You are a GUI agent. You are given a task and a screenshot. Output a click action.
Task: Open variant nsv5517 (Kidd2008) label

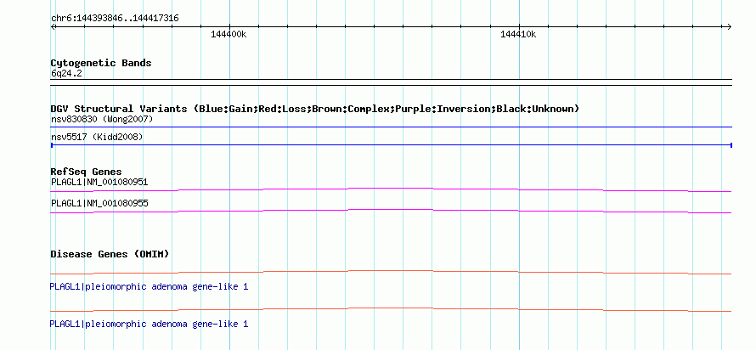pyautogui.click(x=97, y=137)
